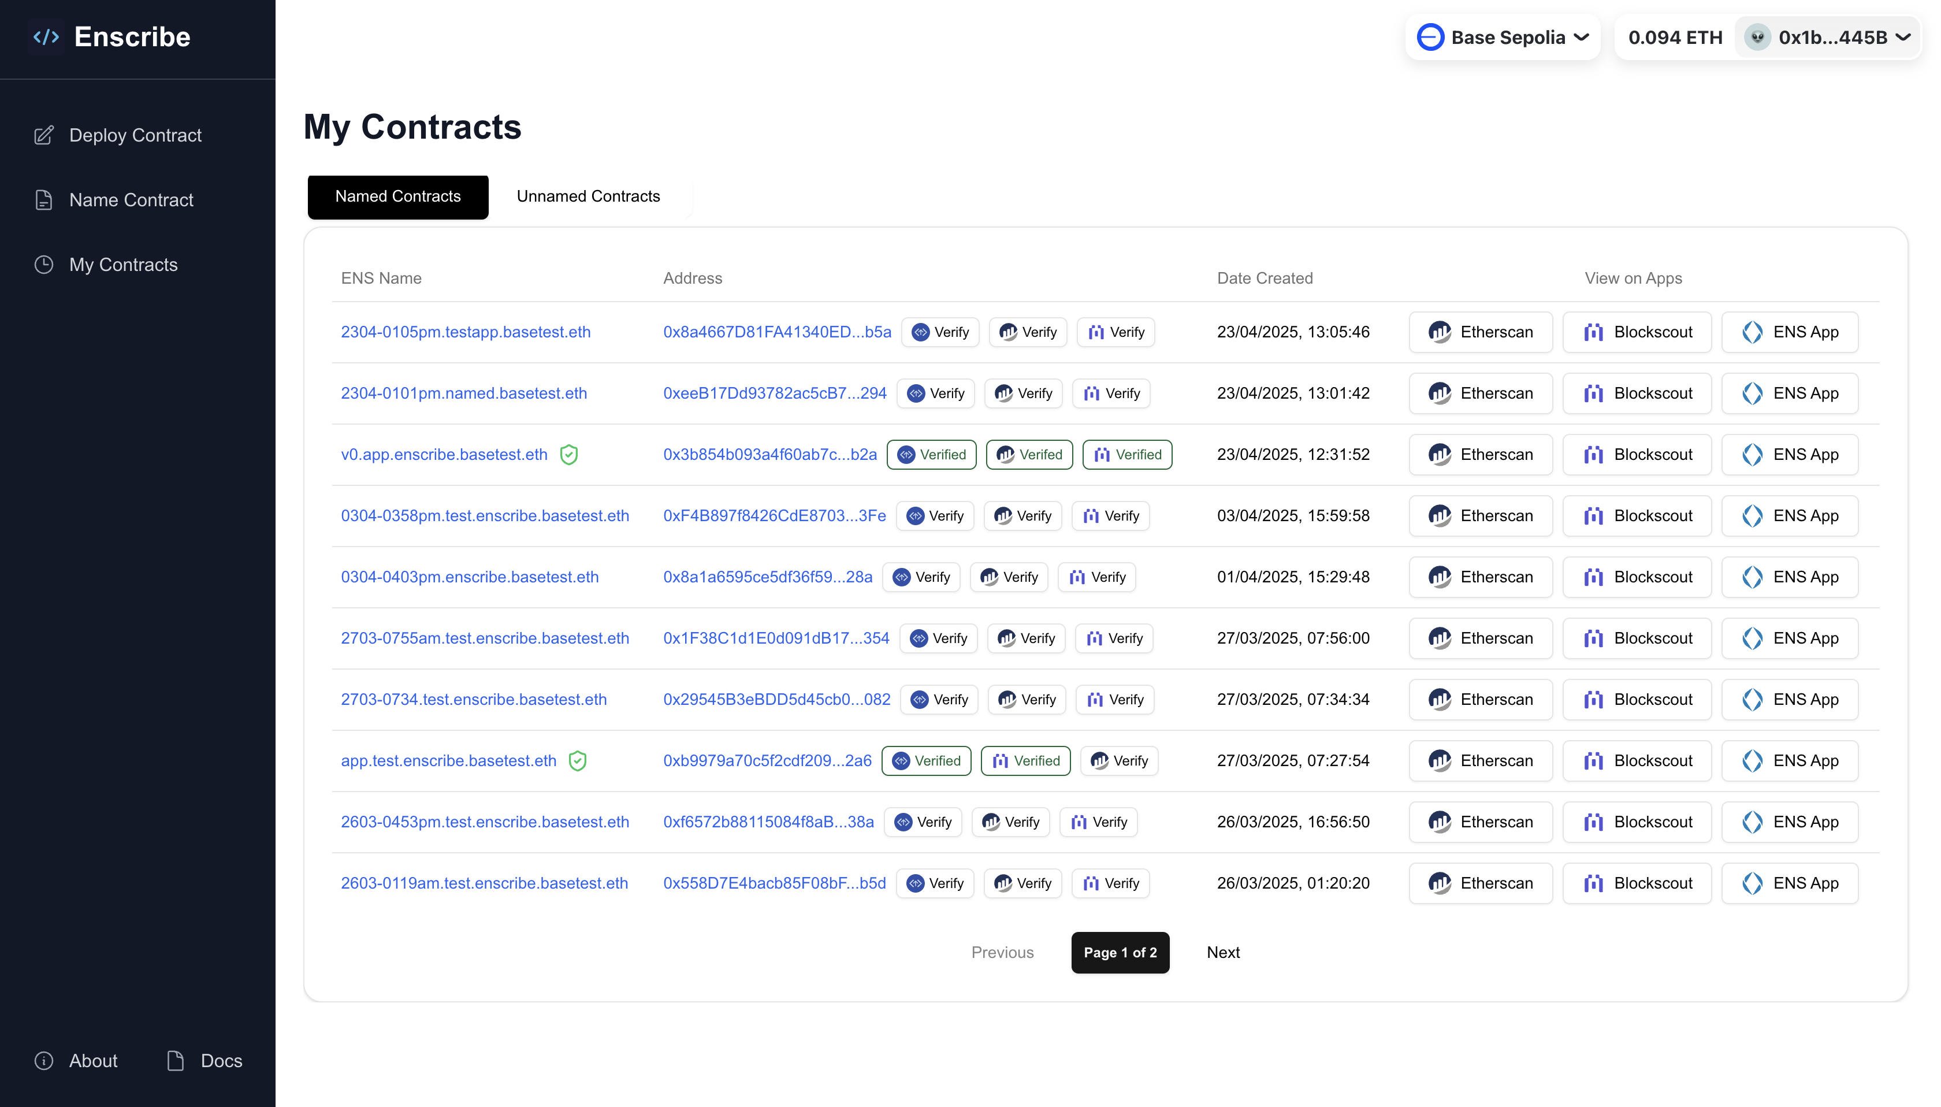Click first Verify for 0xf6572b88115084f8aB...38a
Screen dimensions: 1941x1107
click(x=923, y=822)
